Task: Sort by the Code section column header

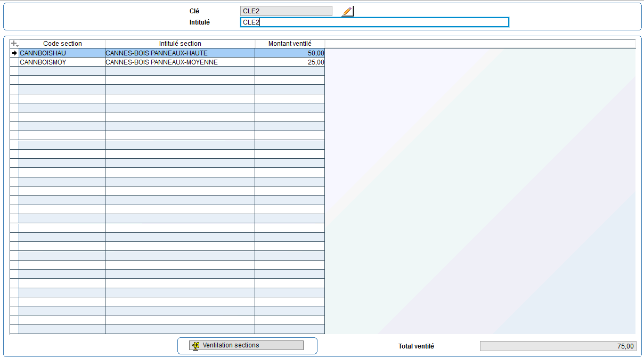Action: pos(62,44)
